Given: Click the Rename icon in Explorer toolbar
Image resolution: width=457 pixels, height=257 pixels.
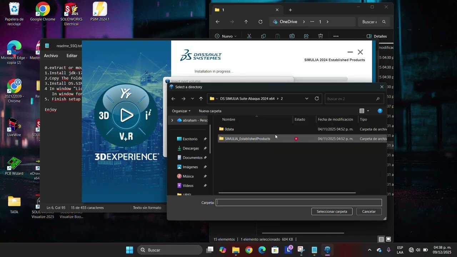Looking at the screenshot, I should pyautogui.click(x=292, y=36).
